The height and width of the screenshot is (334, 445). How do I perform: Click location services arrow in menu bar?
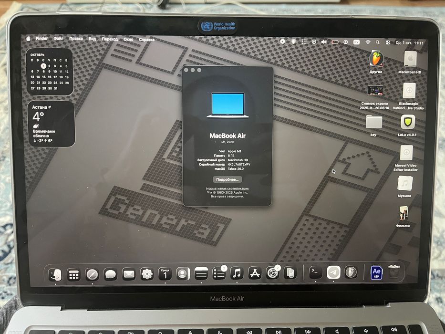tap(282, 42)
